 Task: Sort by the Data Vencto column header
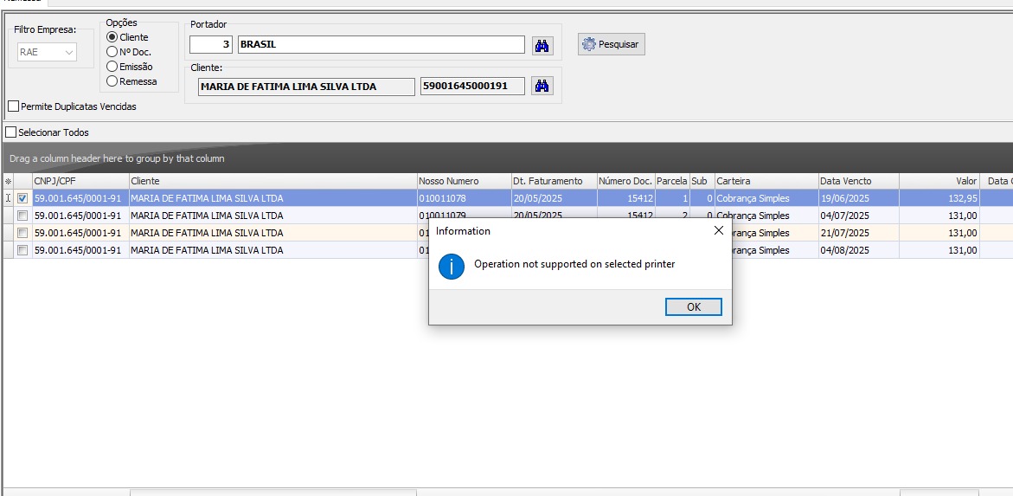858,181
